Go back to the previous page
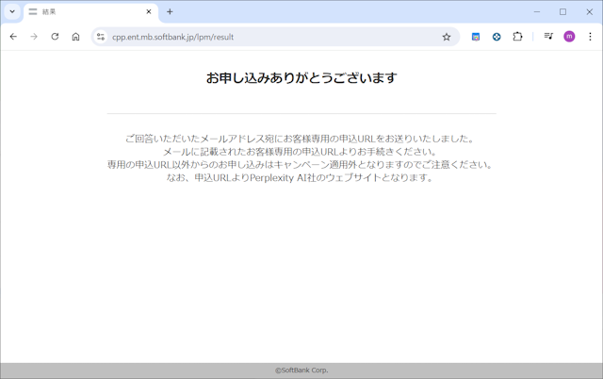Image resolution: width=603 pixels, height=379 pixels. click(13, 37)
